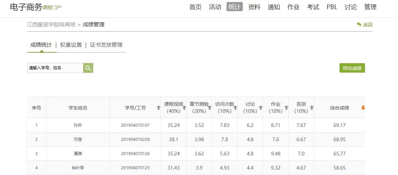
Task: Sort by 学号/工号 column arrow
Action: [158, 108]
